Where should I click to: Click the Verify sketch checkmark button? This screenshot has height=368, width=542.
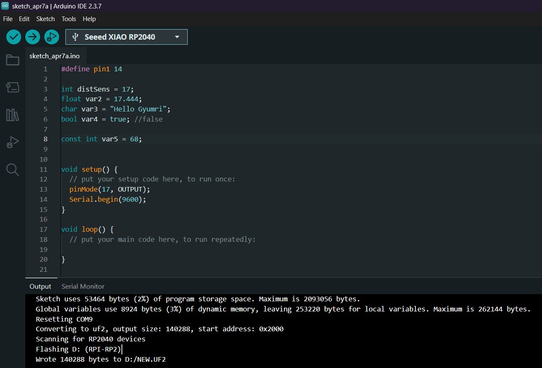pyautogui.click(x=13, y=37)
